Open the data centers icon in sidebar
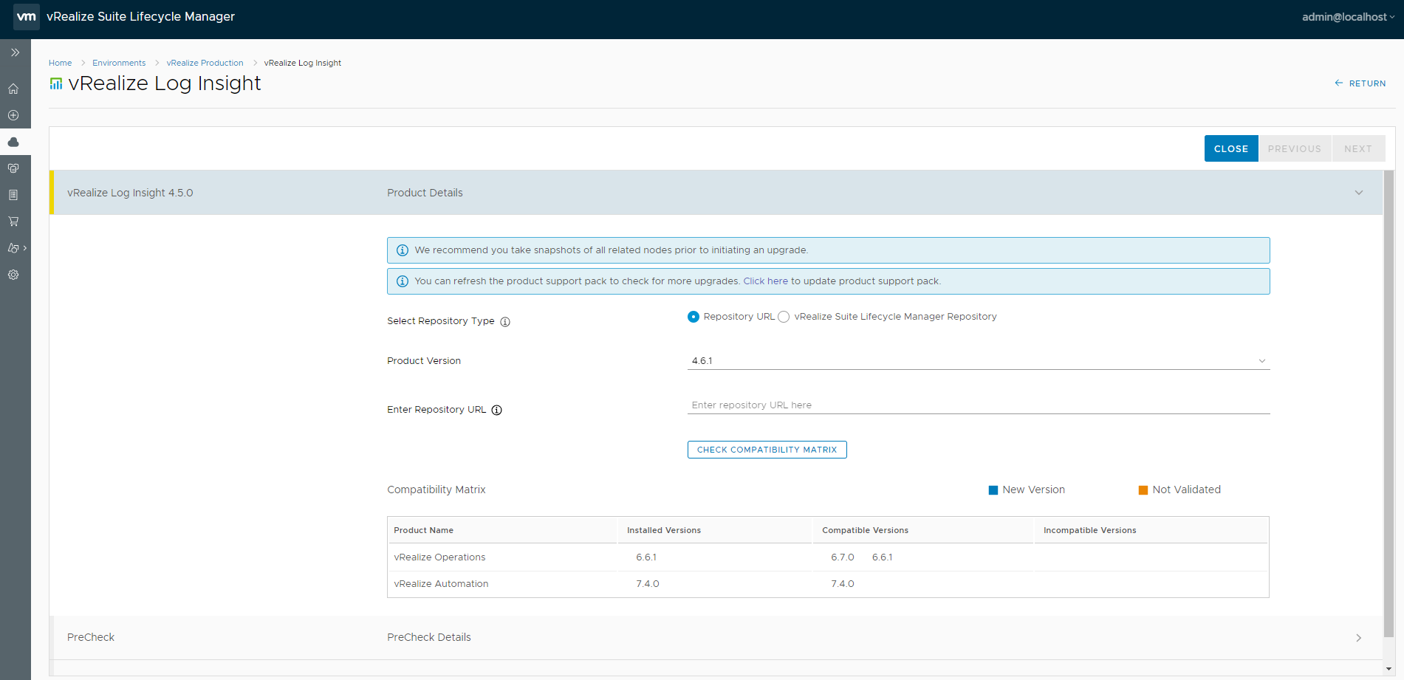The width and height of the screenshot is (1404, 680). click(x=13, y=168)
